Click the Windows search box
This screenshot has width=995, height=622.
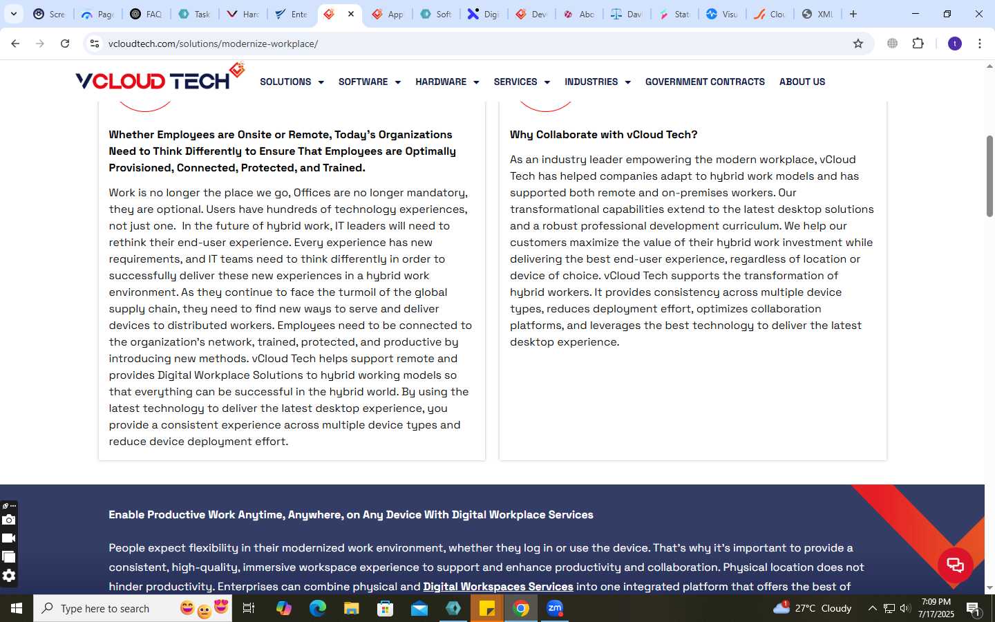pyautogui.click(x=133, y=608)
